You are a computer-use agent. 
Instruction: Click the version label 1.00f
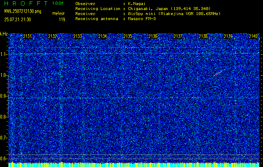tap(58, 3)
